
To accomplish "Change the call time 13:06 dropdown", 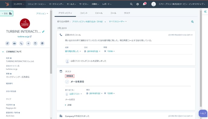I will coord(109,51).
